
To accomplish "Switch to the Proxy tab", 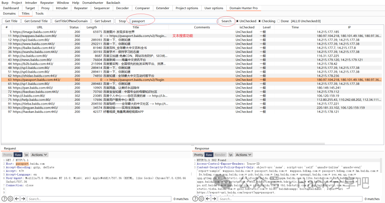I will (x=45, y=8).
